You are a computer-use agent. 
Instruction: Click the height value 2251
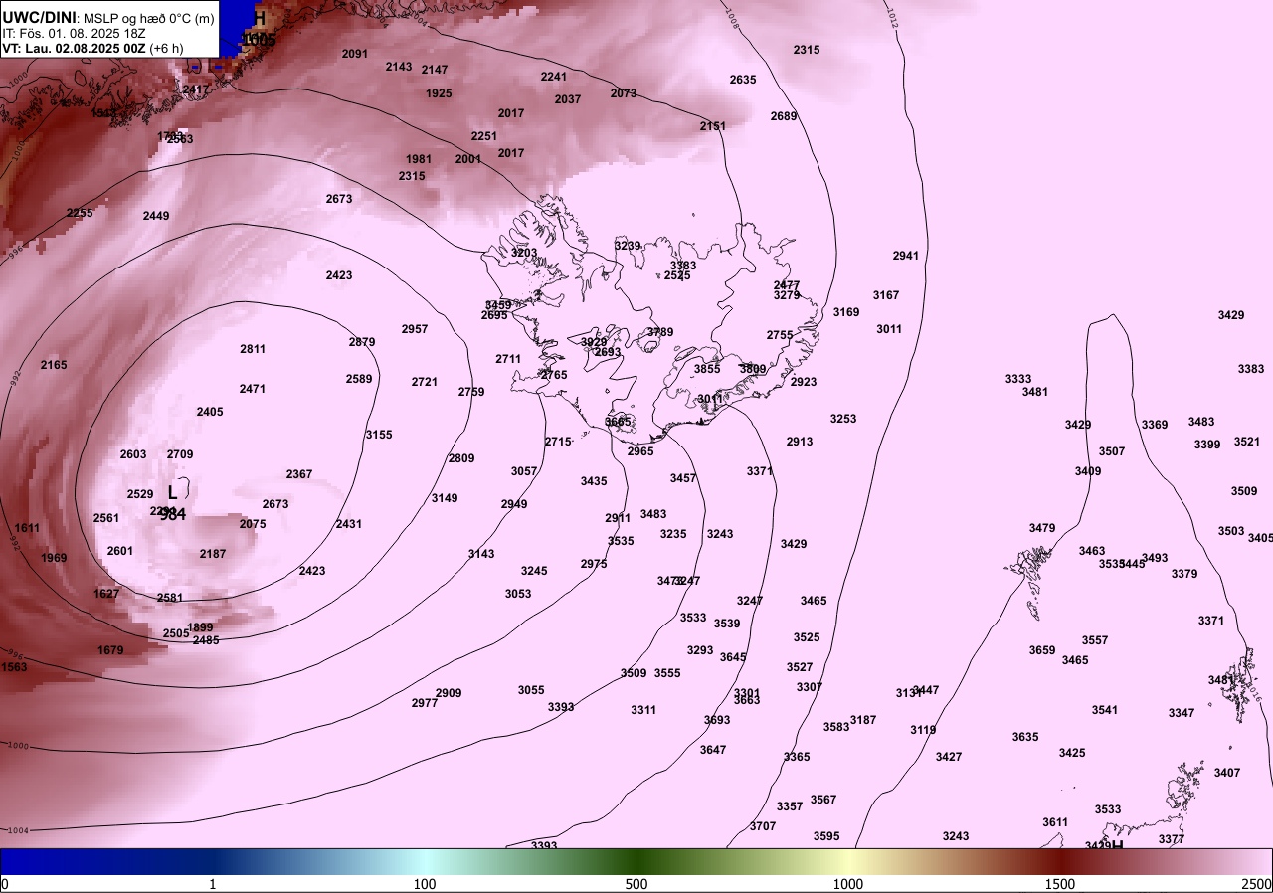[484, 136]
